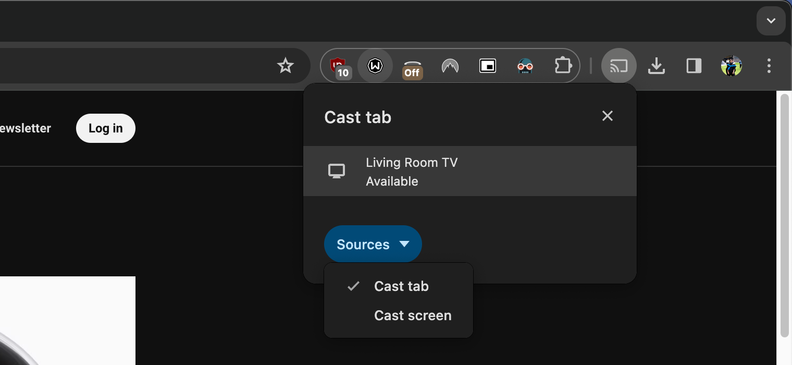The height and width of the screenshot is (365, 792).
Task: Open the browser side panel
Action: point(694,66)
